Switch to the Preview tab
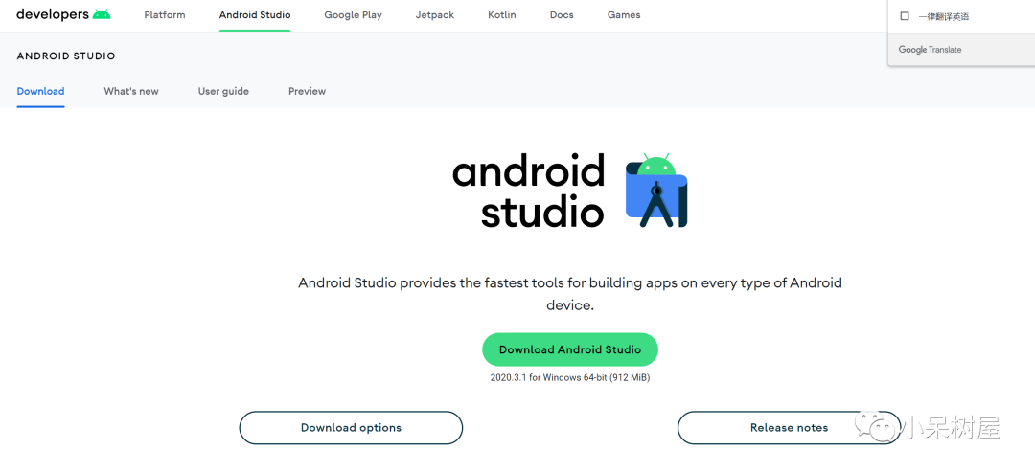This screenshot has height=473, width=1035. click(307, 91)
